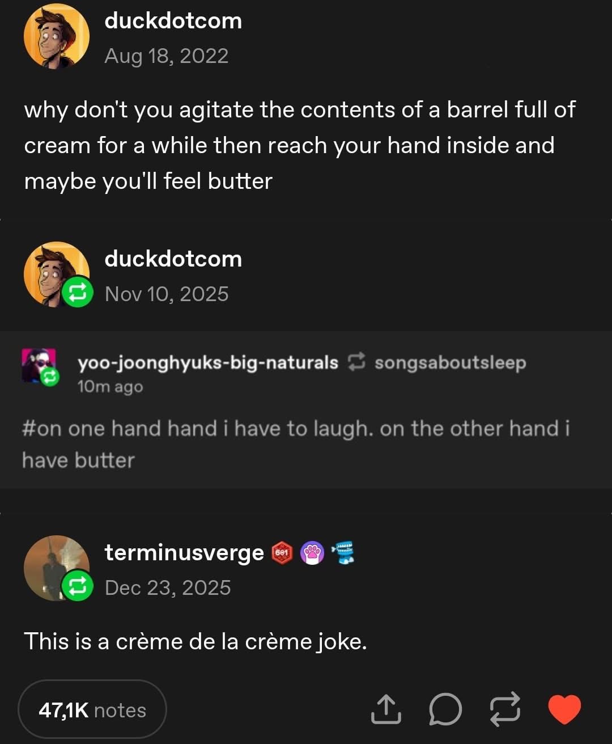Tap the reblog arrows icon
The image size is (612, 744).
click(504, 709)
